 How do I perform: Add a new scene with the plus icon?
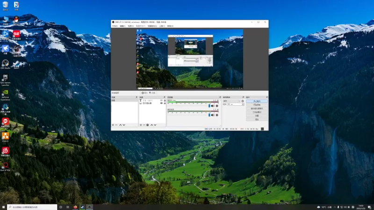point(113,125)
